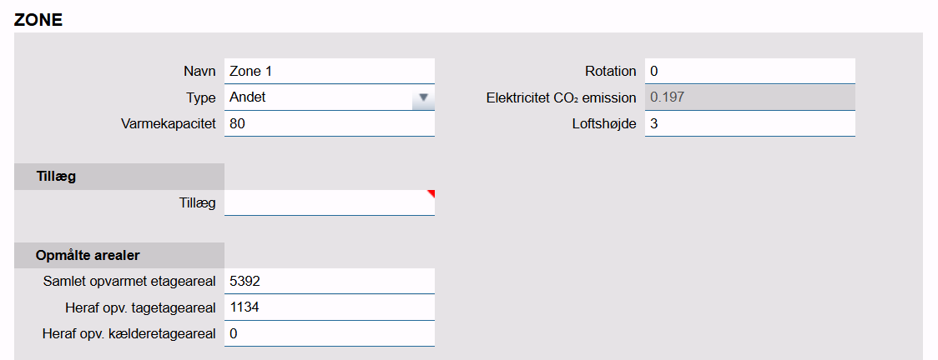Screen dimensions: 938x360
Task: Focus the Heraf opv. kælderetageareal field
Action: pos(329,333)
